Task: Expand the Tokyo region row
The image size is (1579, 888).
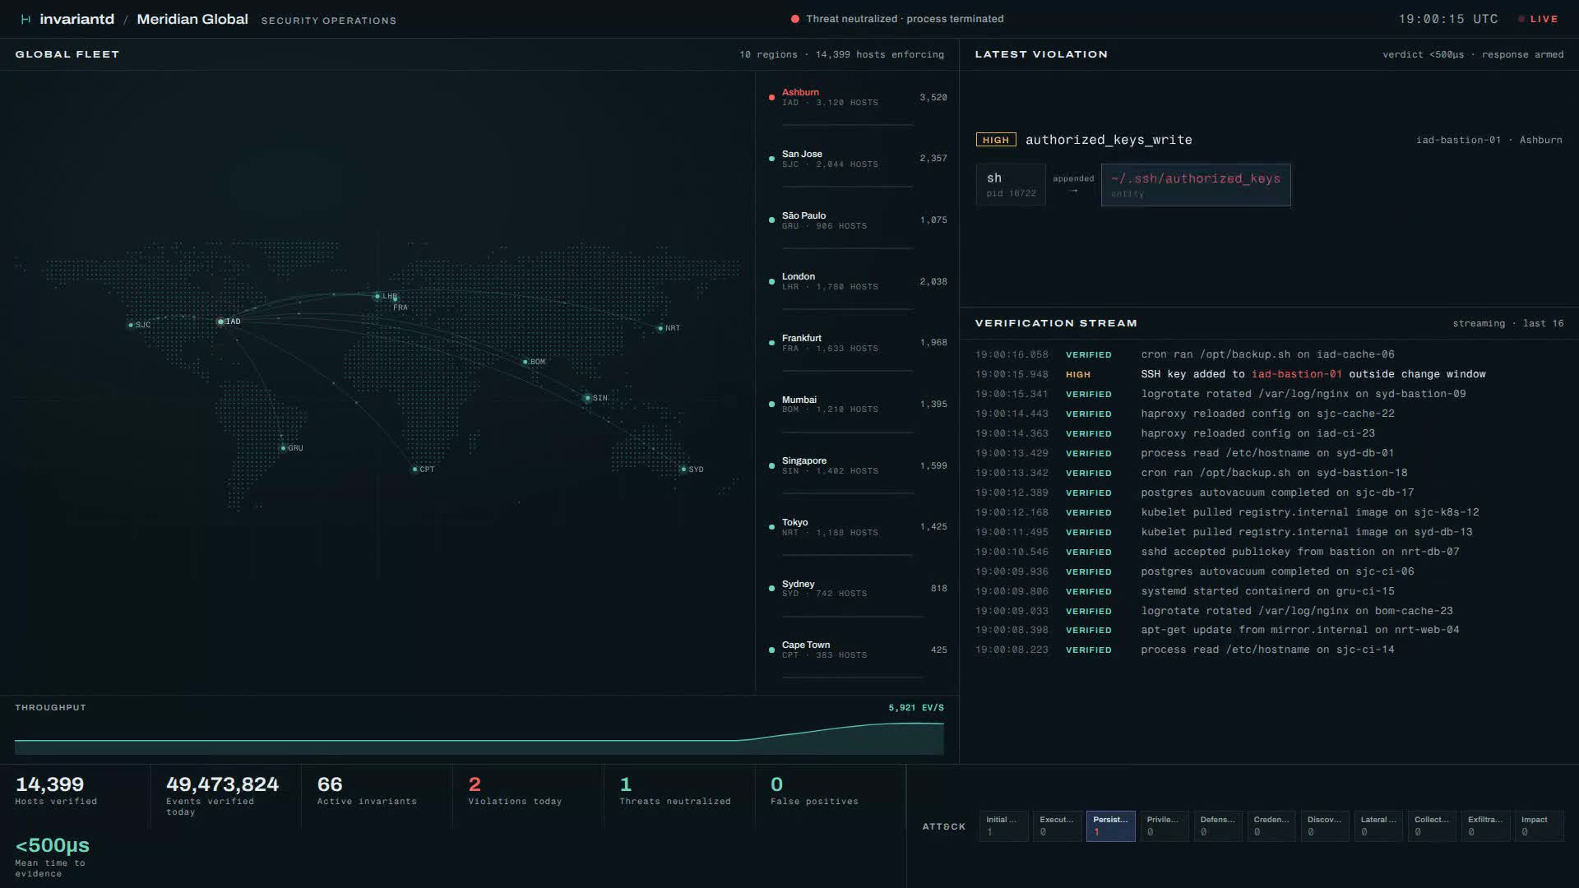Action: pyautogui.click(x=856, y=527)
